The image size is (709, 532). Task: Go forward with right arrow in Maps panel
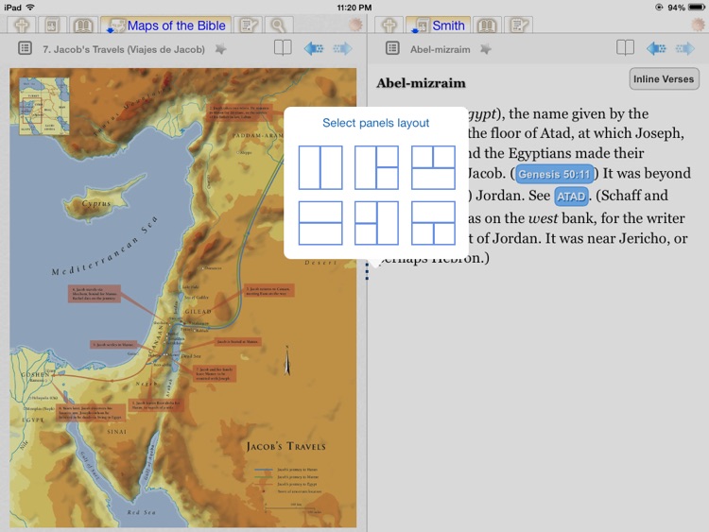pos(343,48)
